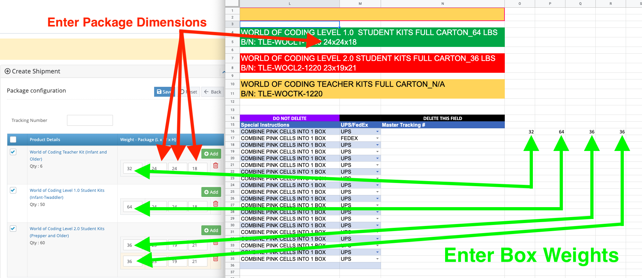Screen dimensions: 642x278
Task: Select the 'DO NOT DELETE' purple cell
Action: [x=290, y=118]
